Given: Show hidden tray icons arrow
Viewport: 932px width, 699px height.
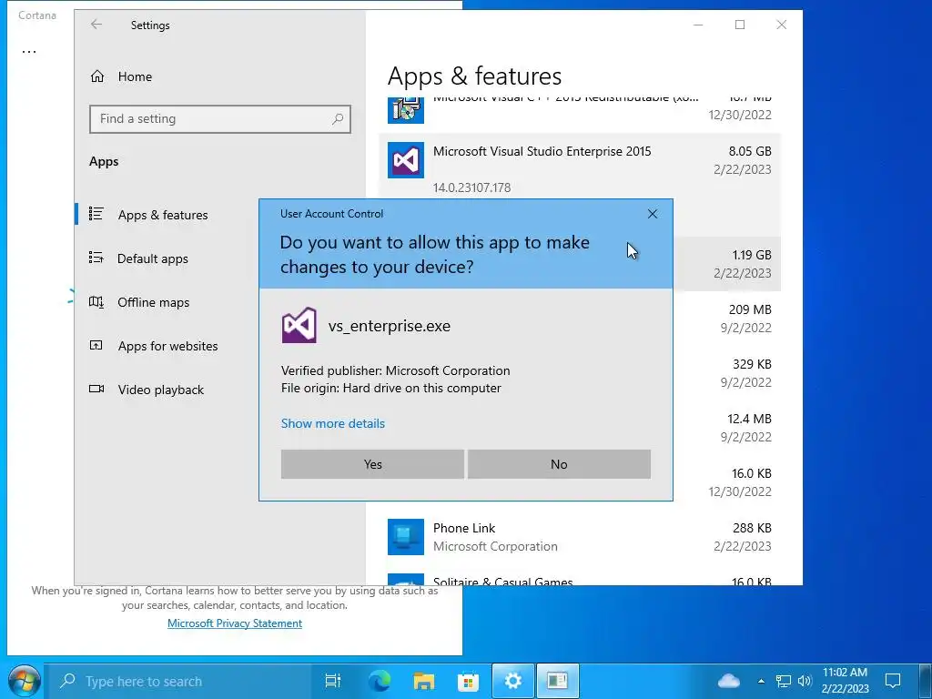Looking at the screenshot, I should (x=761, y=681).
